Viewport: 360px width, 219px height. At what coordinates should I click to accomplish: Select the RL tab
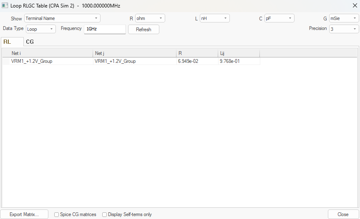(x=8, y=42)
